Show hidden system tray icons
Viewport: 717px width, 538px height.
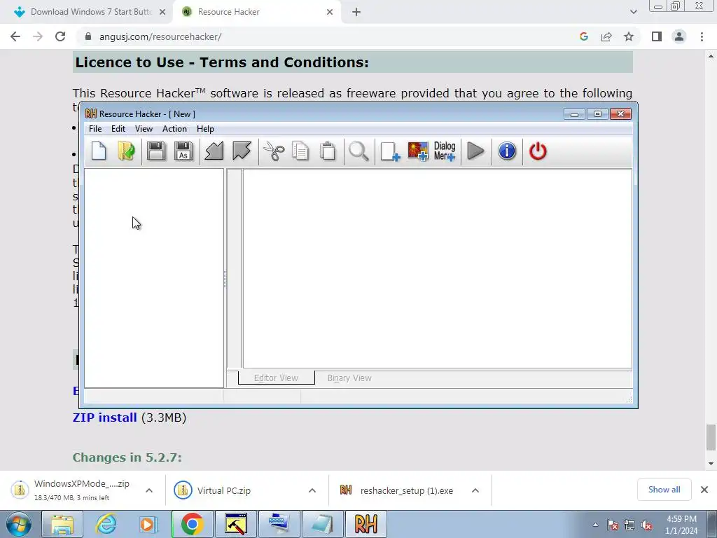click(x=595, y=525)
